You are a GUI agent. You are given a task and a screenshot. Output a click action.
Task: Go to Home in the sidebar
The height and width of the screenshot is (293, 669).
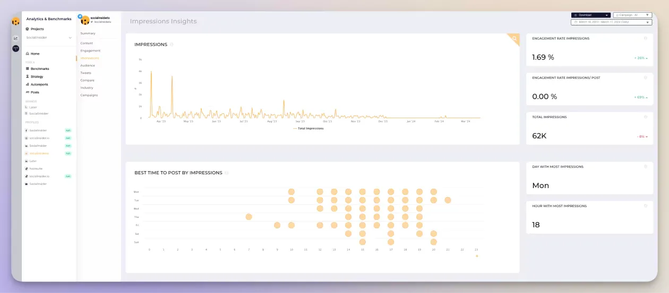[x=33, y=54]
